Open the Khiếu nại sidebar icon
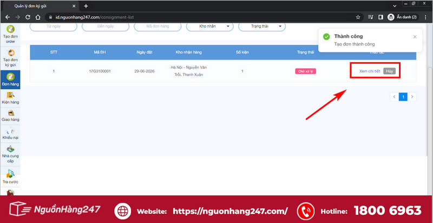 [10, 133]
